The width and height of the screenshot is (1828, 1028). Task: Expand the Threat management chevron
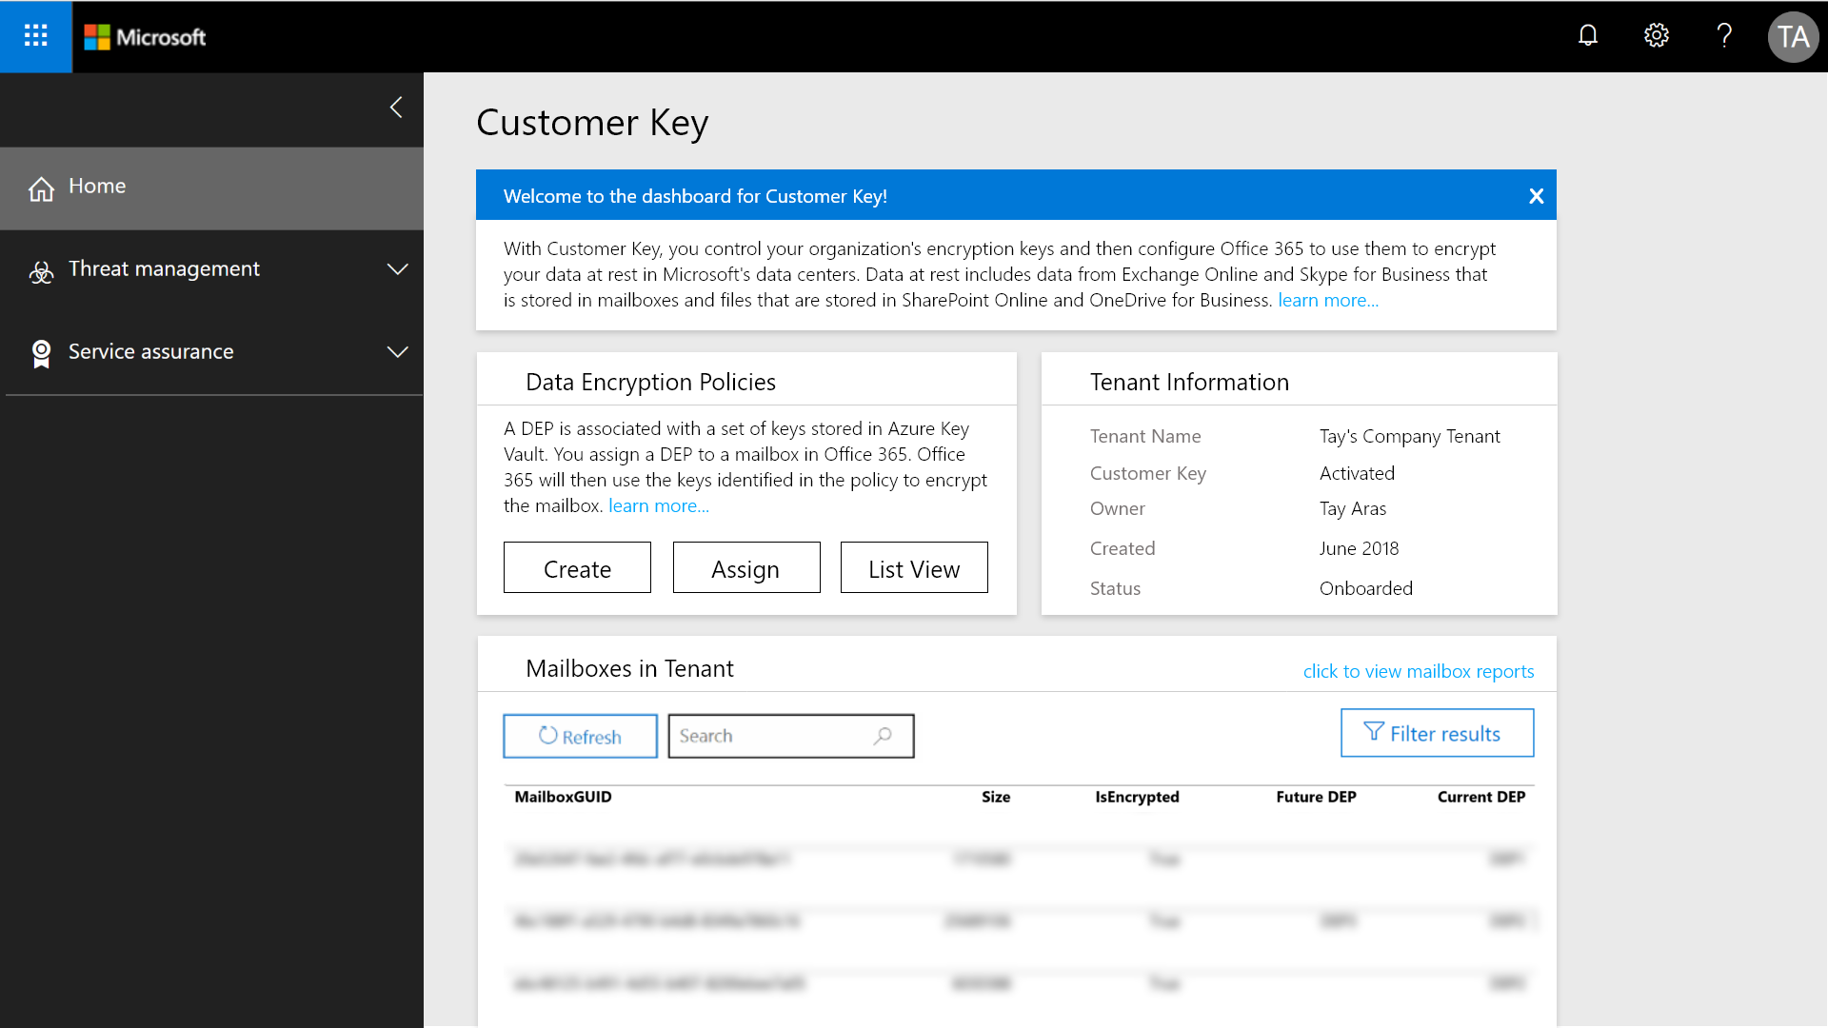(x=397, y=269)
